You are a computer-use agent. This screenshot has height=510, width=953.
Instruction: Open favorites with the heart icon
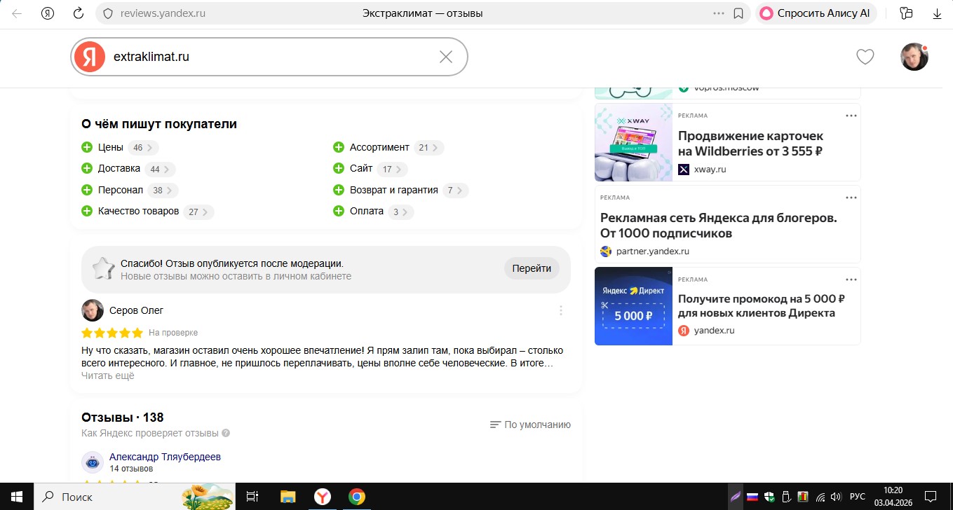point(865,57)
